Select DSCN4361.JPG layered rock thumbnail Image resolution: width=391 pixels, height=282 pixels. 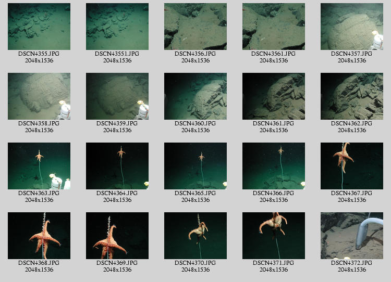(x=274, y=96)
